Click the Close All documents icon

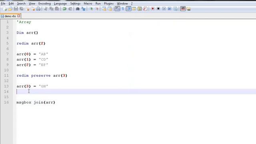point(33,9)
